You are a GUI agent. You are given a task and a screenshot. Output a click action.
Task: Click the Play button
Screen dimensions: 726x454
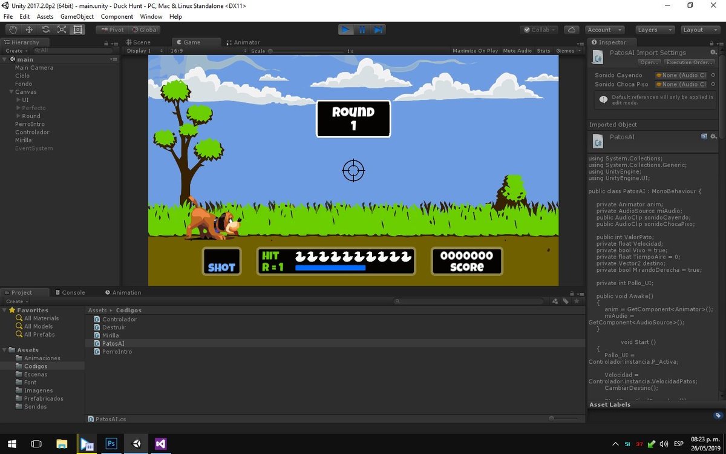345,29
